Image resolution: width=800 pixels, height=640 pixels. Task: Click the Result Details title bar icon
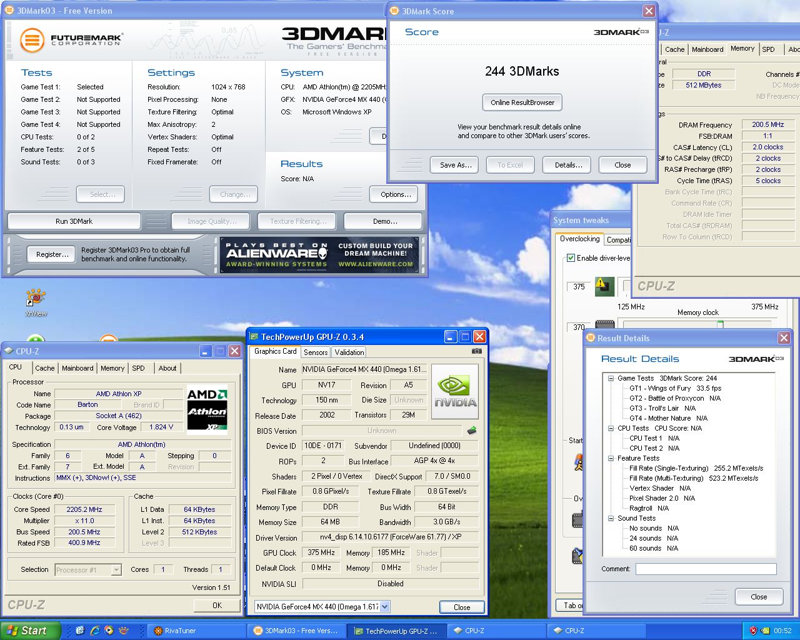click(590, 338)
